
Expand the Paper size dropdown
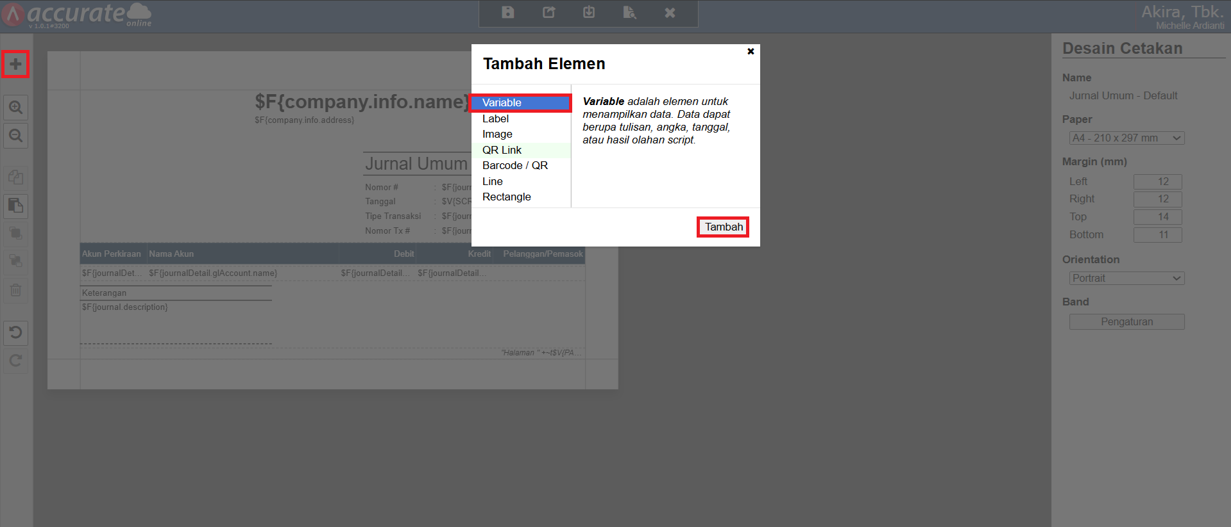(1126, 138)
